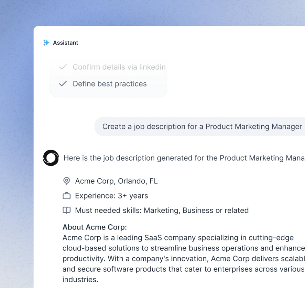Click the Must needed skills line
The height and width of the screenshot is (288, 305).
162,210
